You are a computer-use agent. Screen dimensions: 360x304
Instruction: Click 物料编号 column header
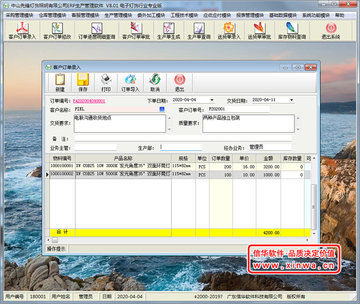point(62,158)
